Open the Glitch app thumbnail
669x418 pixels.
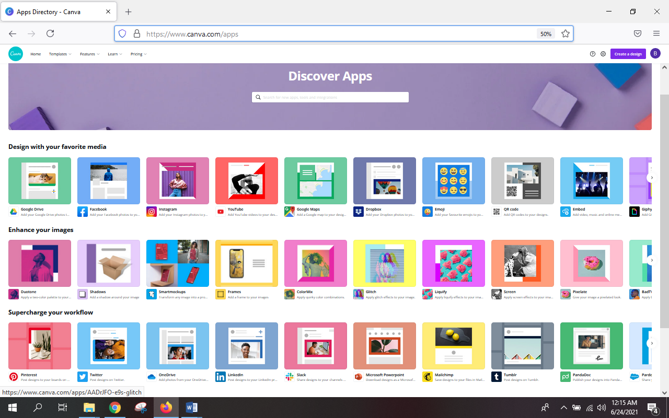[385, 263]
